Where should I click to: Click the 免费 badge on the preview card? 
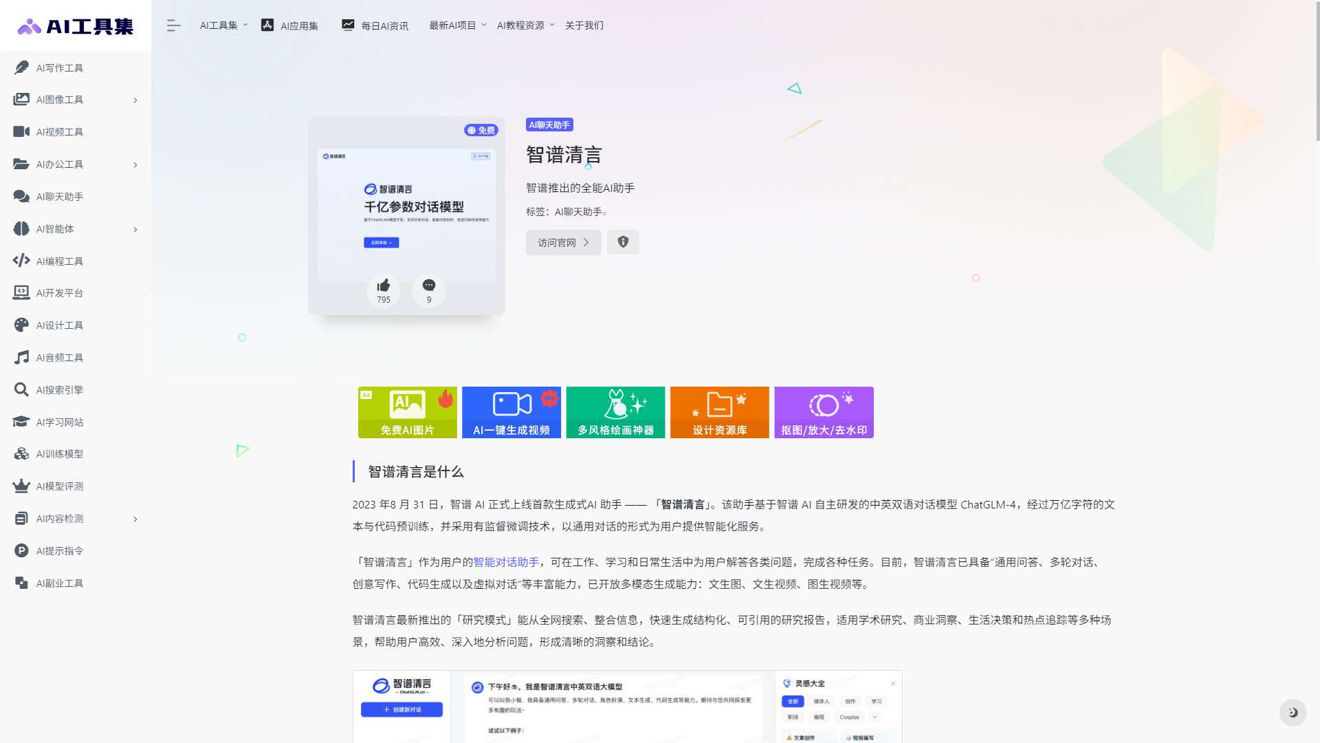481,130
